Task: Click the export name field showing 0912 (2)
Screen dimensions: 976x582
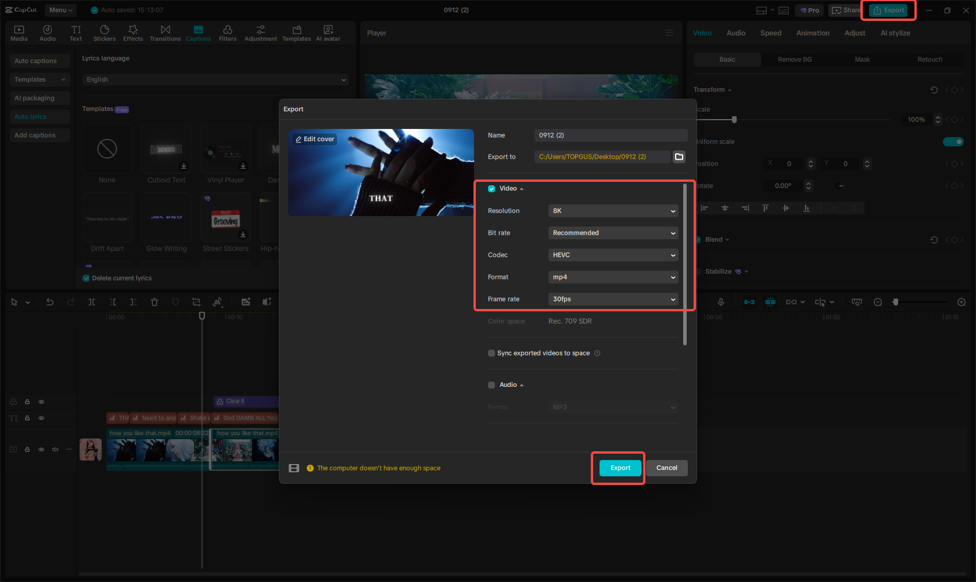Action: [611, 135]
